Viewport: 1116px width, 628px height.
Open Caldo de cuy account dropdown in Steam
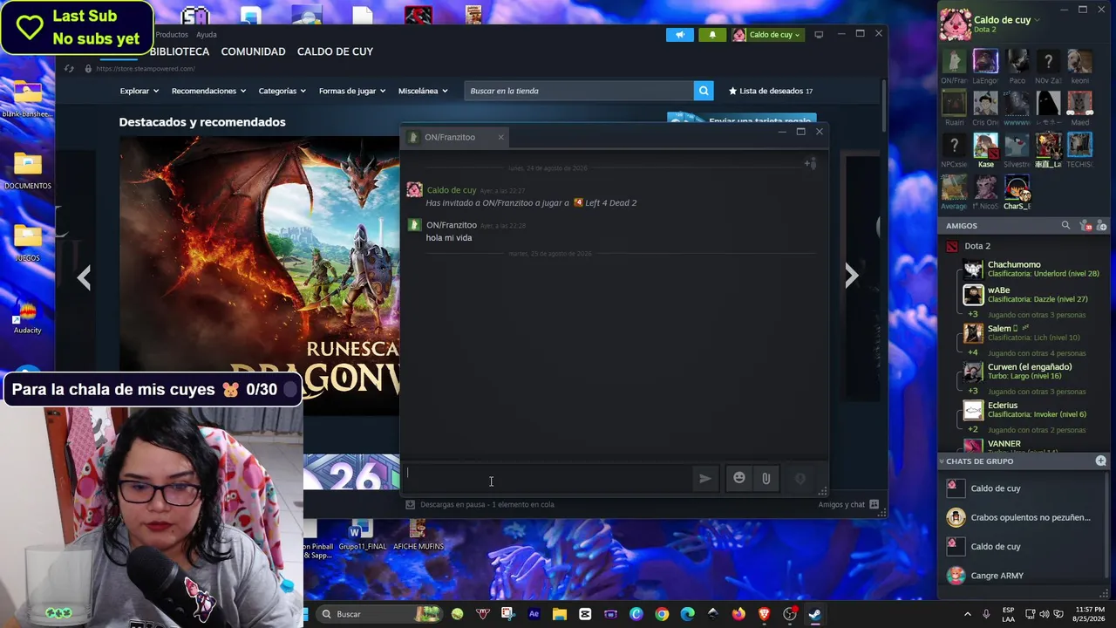click(766, 35)
